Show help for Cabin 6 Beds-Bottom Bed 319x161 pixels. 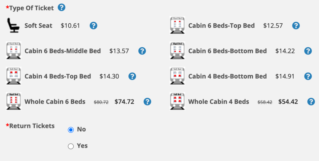(x=308, y=51)
